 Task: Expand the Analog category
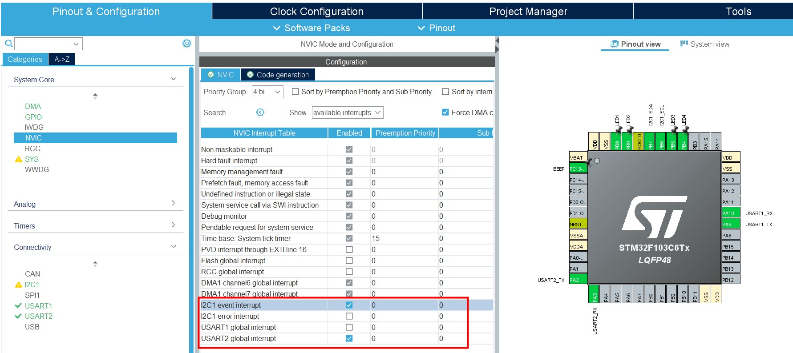[174, 203]
